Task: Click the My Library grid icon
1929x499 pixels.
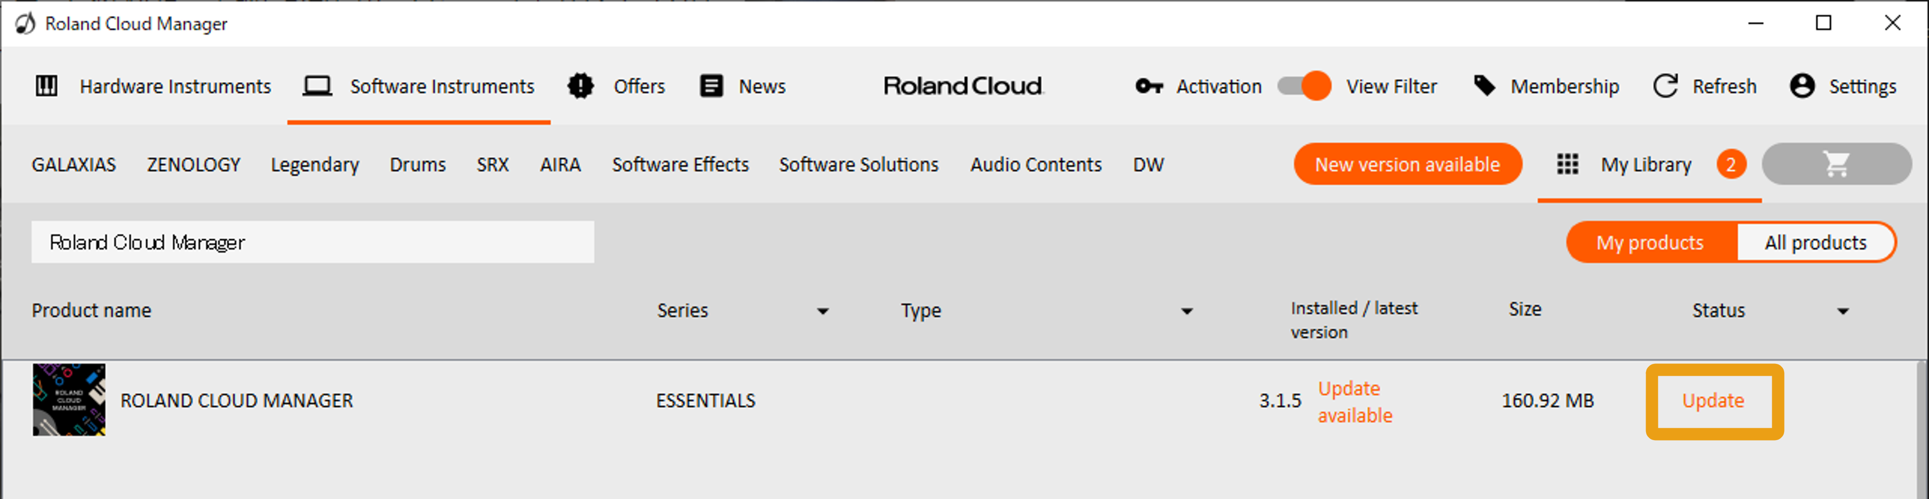Action: (x=1567, y=164)
